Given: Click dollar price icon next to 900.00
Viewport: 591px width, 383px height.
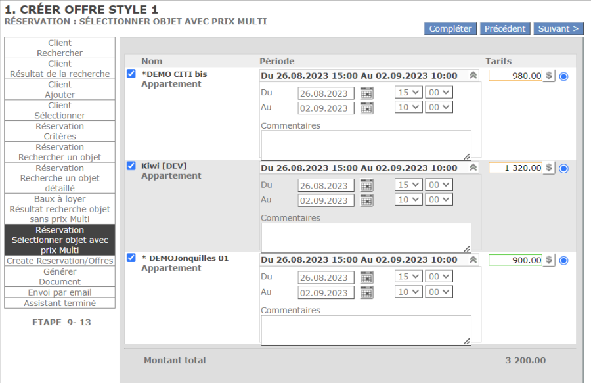Looking at the screenshot, I should pos(550,260).
